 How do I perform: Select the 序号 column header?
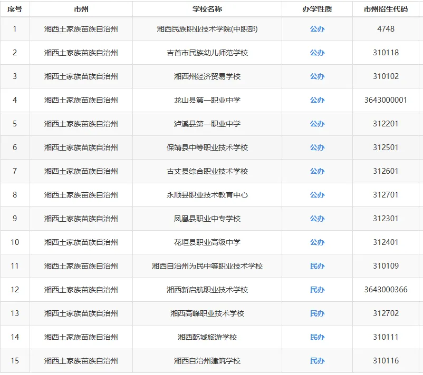point(15,8)
